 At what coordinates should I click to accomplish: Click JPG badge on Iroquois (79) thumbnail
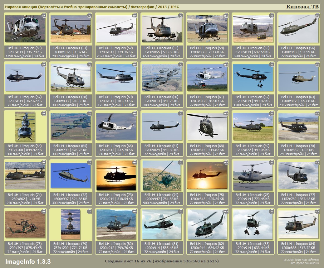click(89, 211)
